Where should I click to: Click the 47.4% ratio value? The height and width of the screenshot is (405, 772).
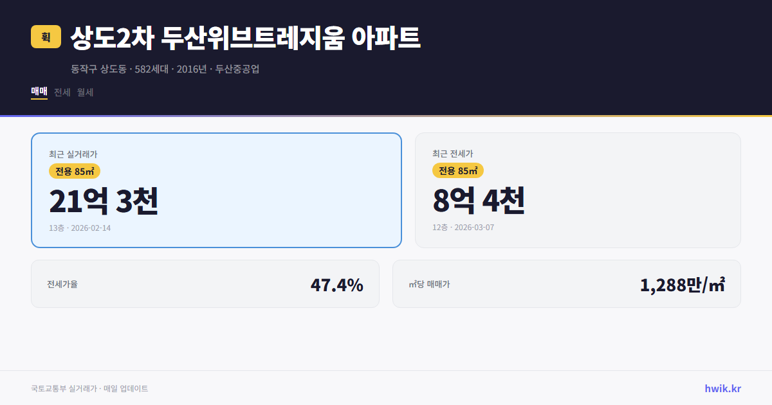coord(337,283)
